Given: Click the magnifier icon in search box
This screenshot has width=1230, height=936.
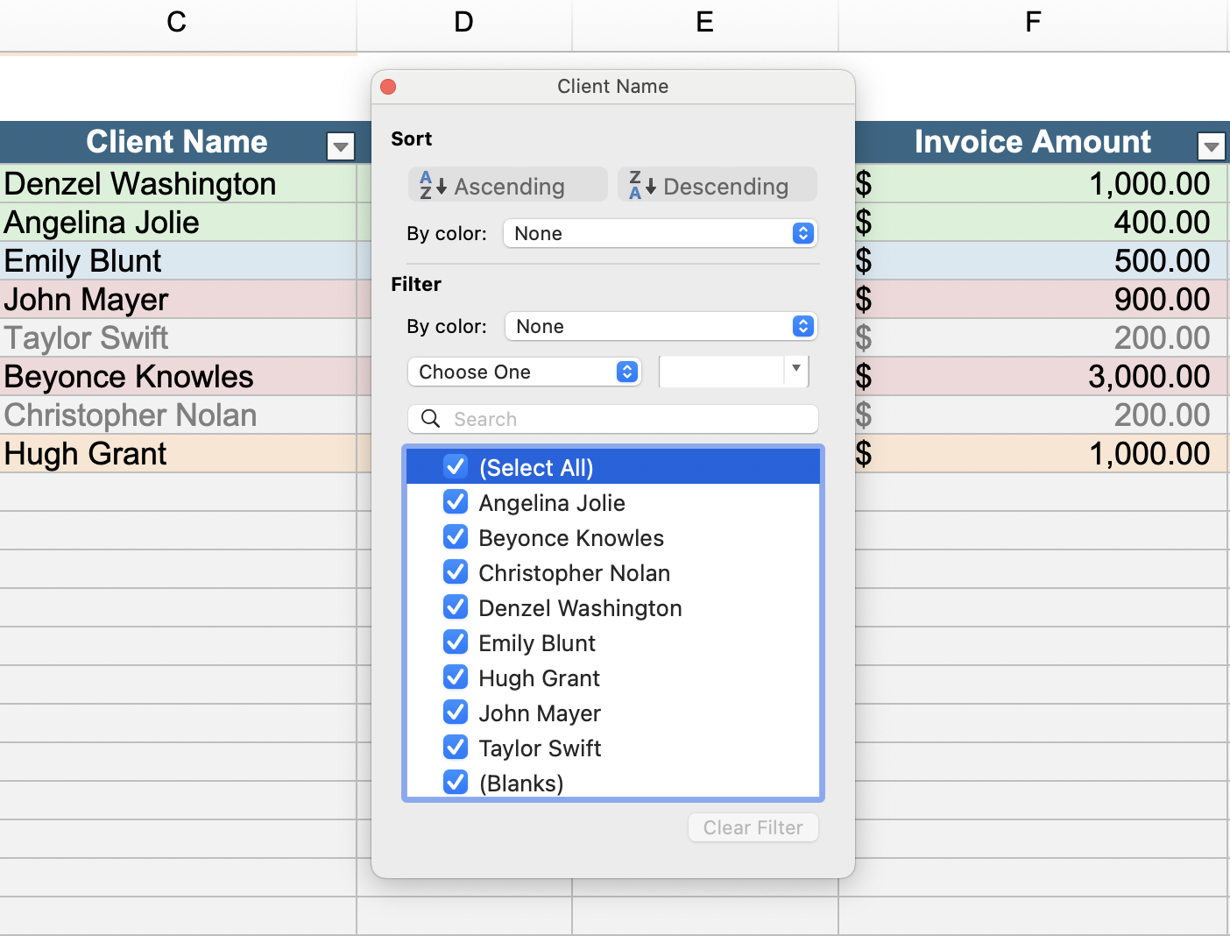Looking at the screenshot, I should tap(430, 419).
